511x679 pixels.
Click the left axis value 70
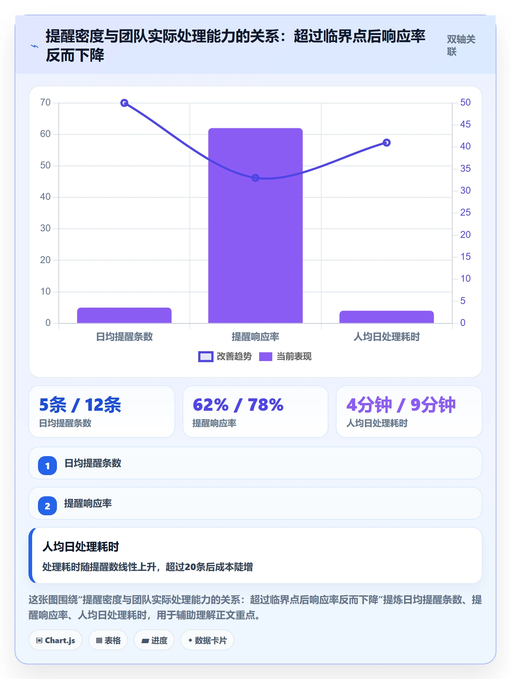pyautogui.click(x=45, y=102)
